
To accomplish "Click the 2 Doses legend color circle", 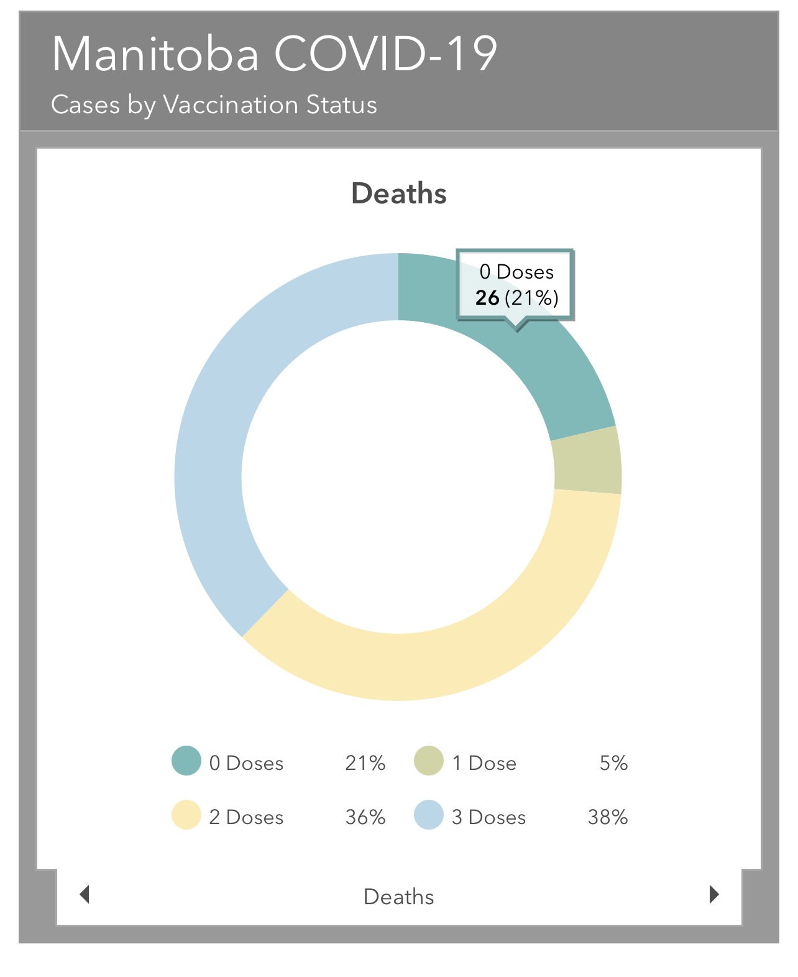I will tap(186, 815).
